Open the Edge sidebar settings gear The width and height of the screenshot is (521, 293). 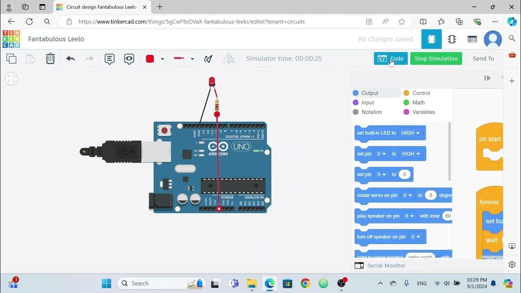click(512, 265)
